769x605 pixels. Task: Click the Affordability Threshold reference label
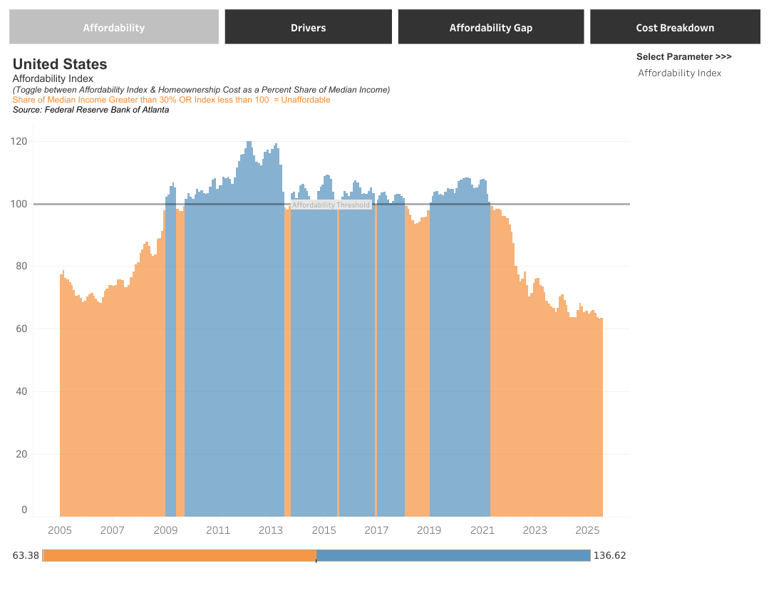coord(331,205)
